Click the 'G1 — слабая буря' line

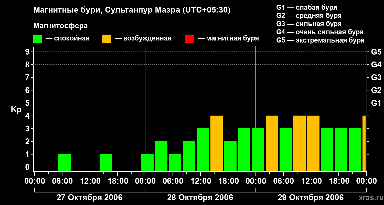click(307, 7)
